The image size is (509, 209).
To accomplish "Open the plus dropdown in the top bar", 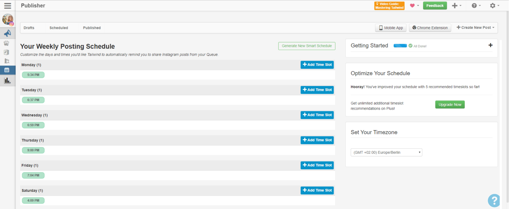I will point(457,6).
